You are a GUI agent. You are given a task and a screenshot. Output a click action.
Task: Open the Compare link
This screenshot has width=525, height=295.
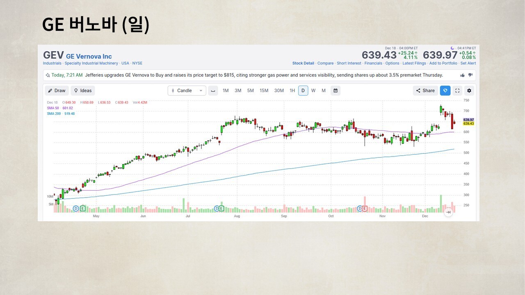[326, 64]
